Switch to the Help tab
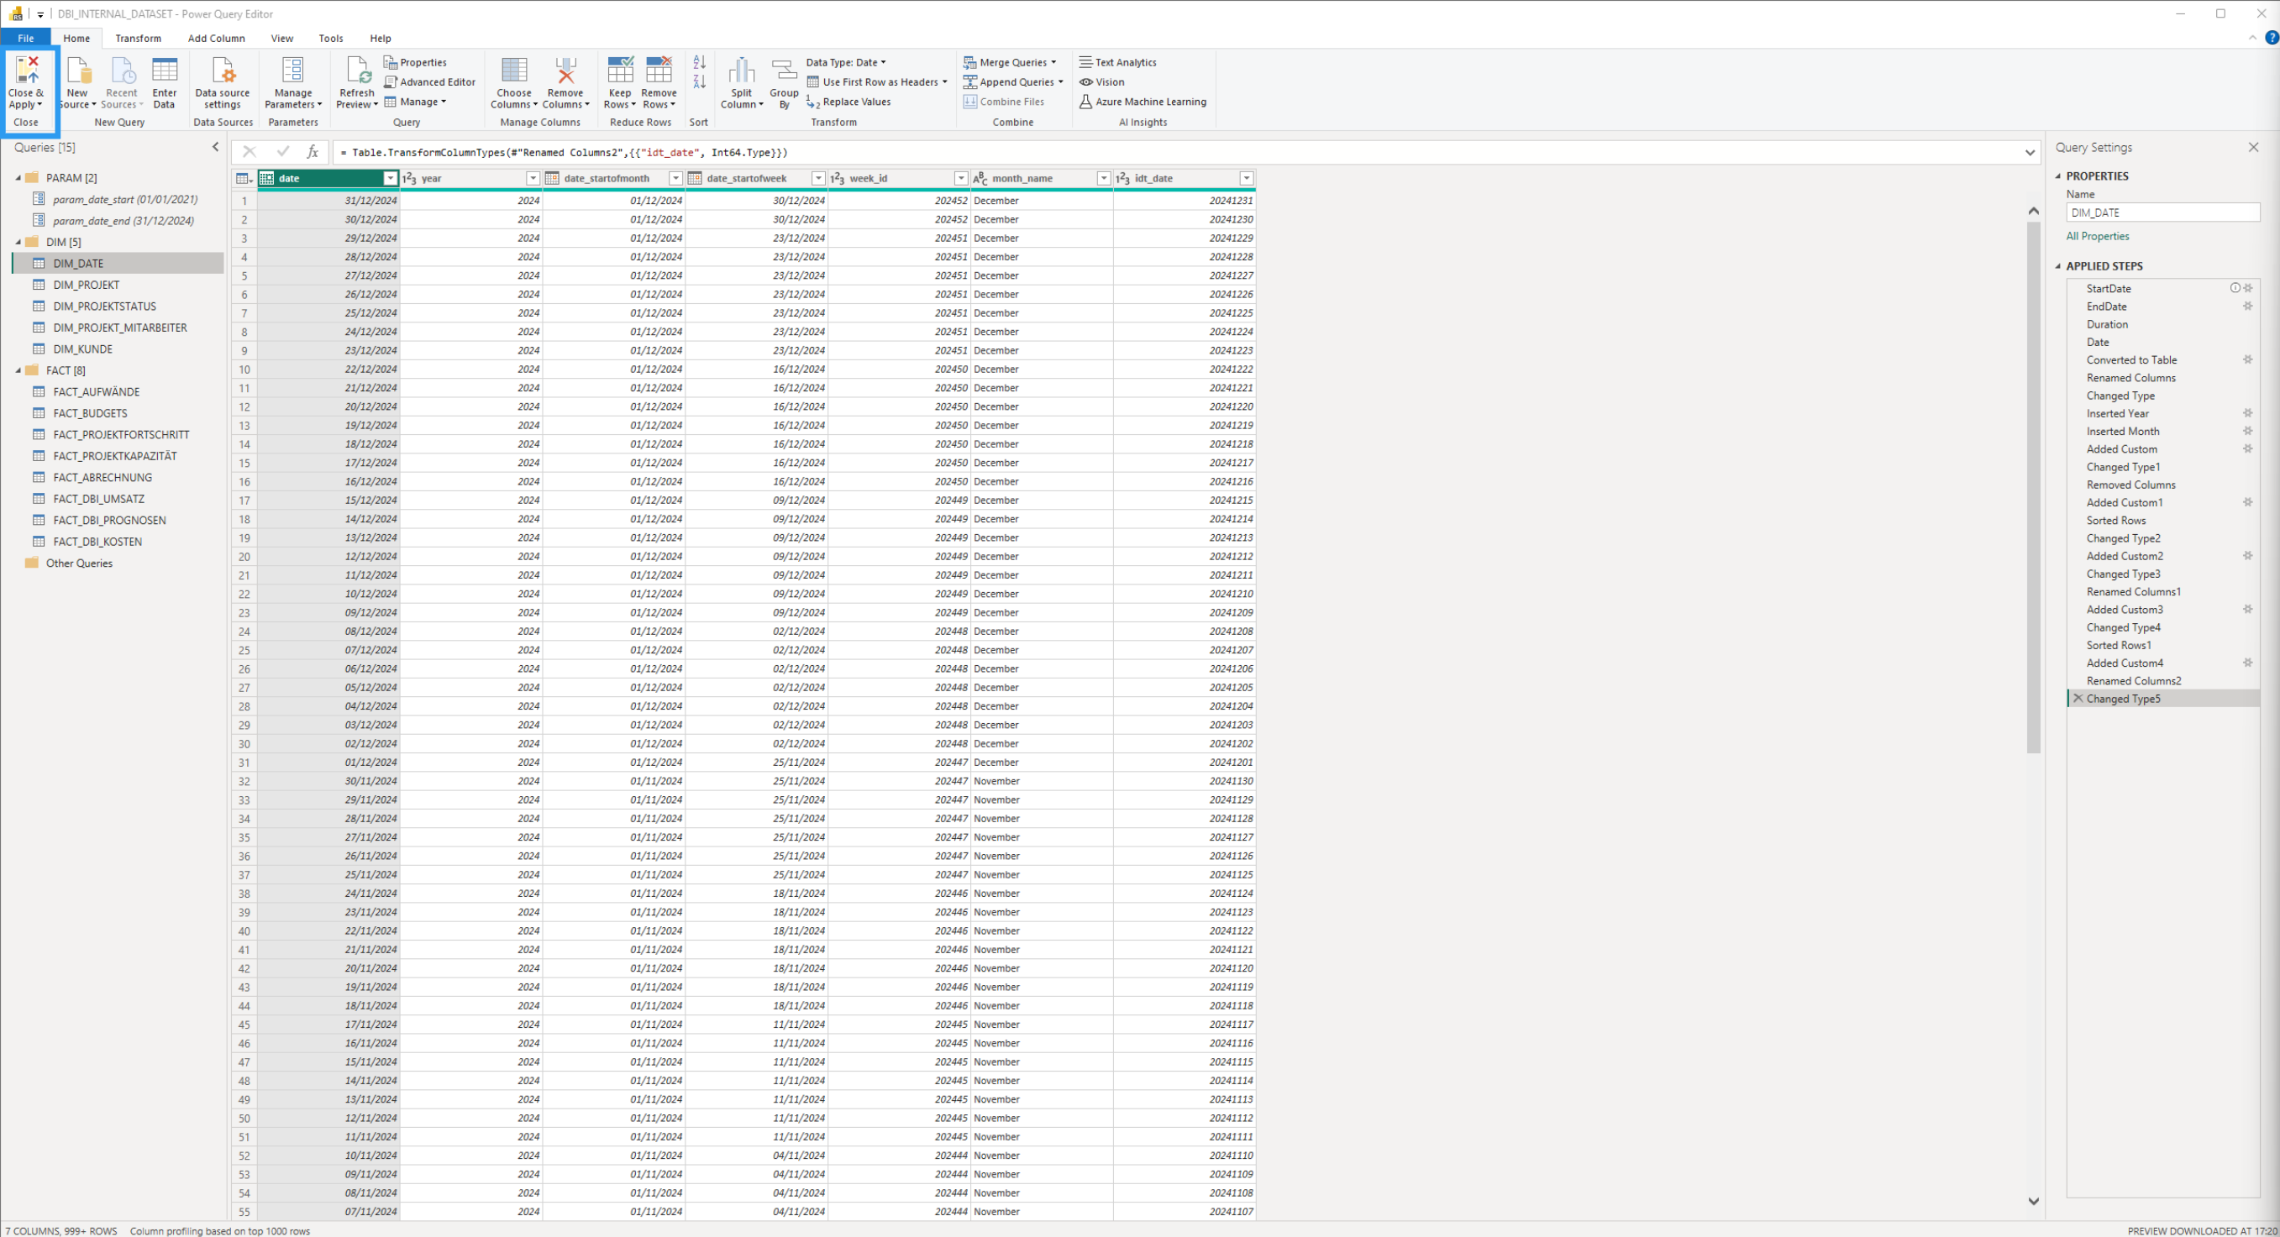Screen dimensions: 2280x1237 click(381, 38)
